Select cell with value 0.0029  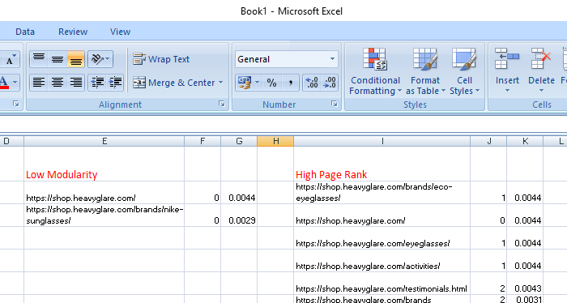[239, 216]
